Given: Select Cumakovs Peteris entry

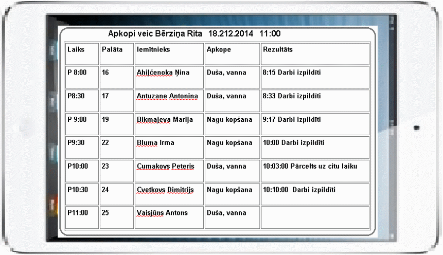Looking at the screenshot, I should (x=166, y=167).
